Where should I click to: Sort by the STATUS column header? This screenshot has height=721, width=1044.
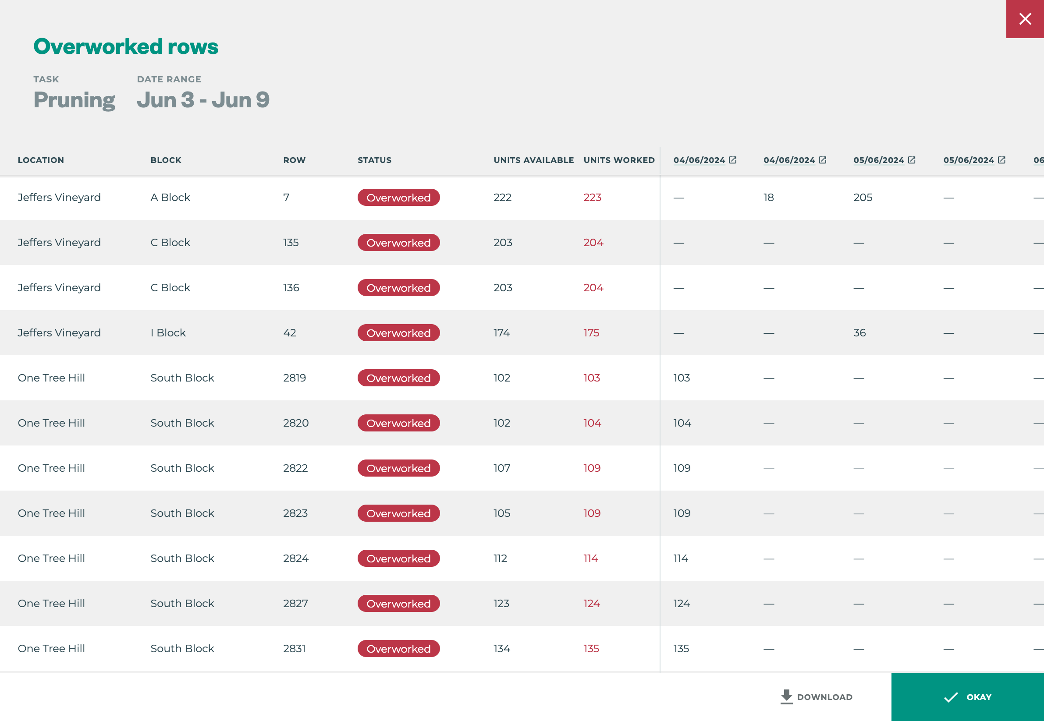point(374,160)
